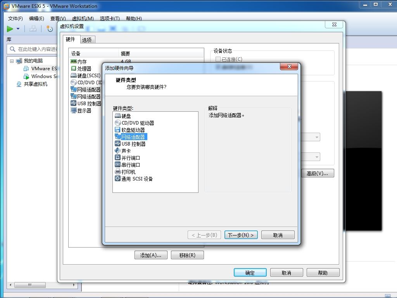Click the 添加(A)... button

point(151,255)
